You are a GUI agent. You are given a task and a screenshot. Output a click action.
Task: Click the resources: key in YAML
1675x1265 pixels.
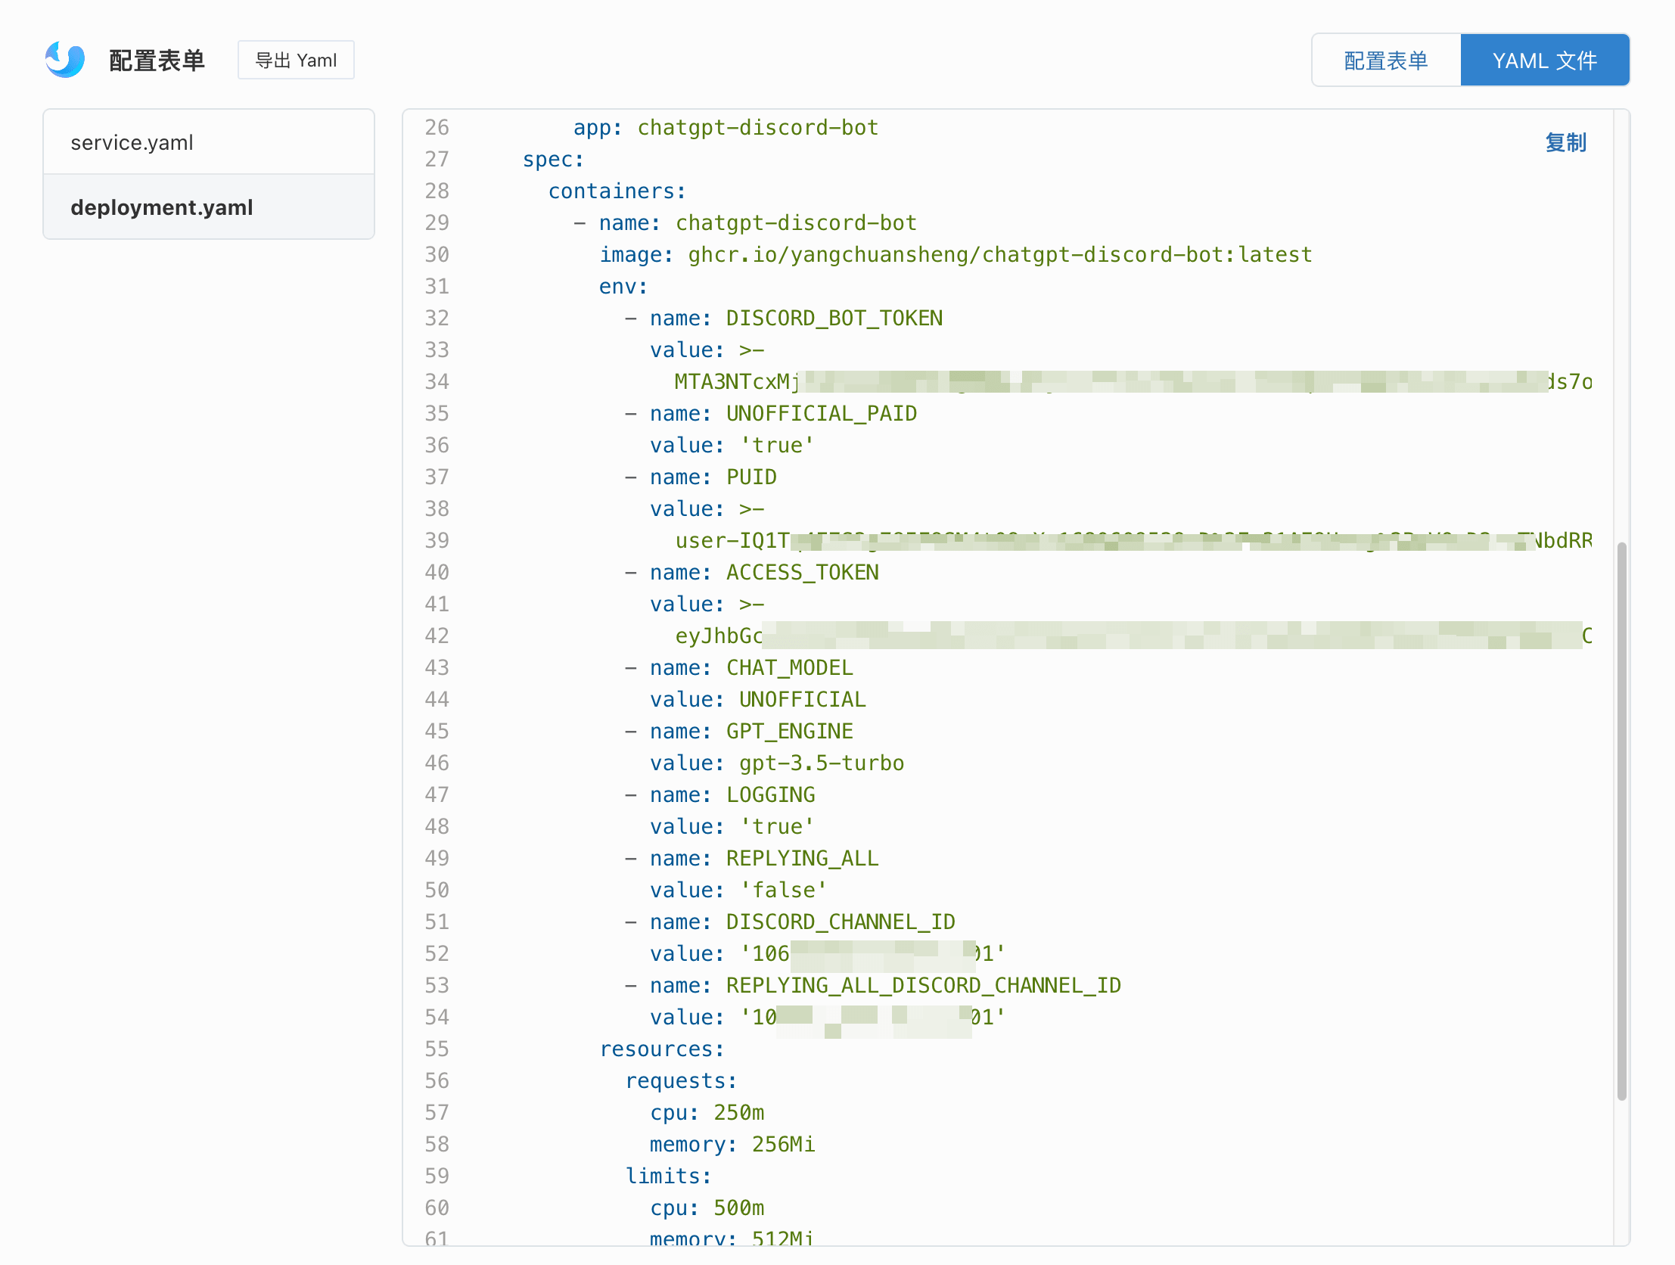click(662, 1049)
